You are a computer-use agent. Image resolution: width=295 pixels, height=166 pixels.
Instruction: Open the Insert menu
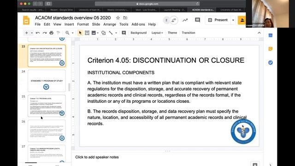pyautogui.click(x=69, y=24)
